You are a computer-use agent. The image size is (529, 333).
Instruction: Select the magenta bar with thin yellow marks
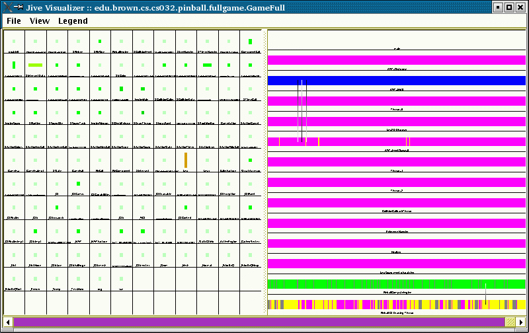click(x=396, y=141)
